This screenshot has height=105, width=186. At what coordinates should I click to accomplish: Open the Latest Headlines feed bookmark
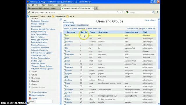pyautogui.click(x=59, y=16)
